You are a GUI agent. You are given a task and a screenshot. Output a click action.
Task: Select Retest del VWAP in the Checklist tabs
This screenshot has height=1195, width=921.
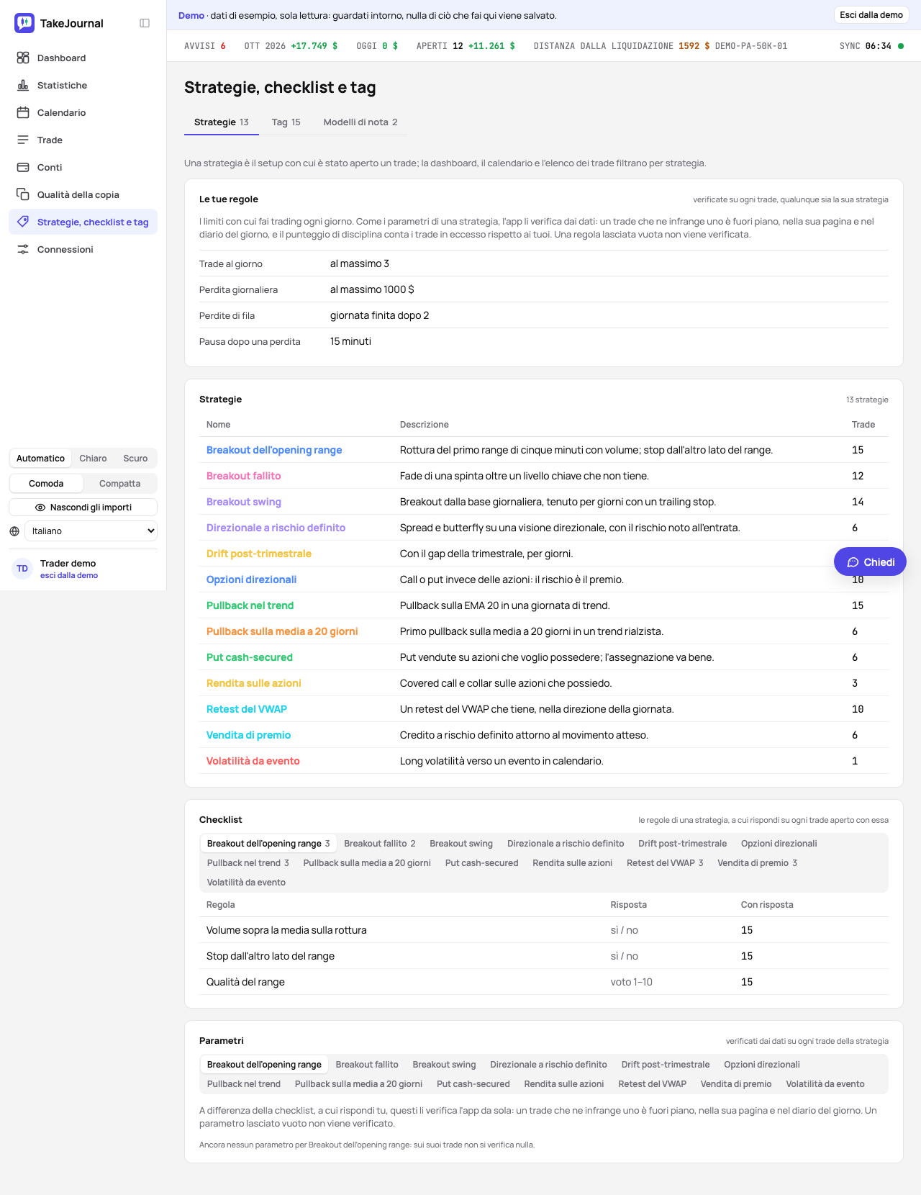[x=665, y=863]
